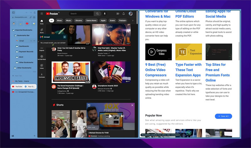Reload the page using the refresh icon

coord(35,13)
